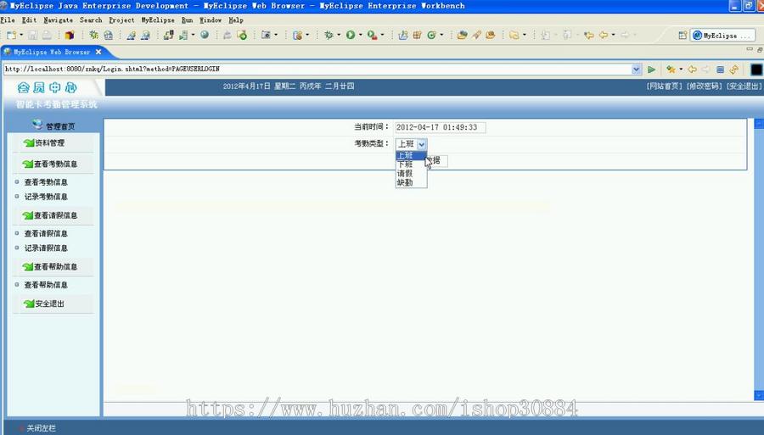Open the Project menu

(121, 20)
